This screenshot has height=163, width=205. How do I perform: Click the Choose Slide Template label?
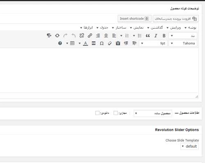click(182, 140)
